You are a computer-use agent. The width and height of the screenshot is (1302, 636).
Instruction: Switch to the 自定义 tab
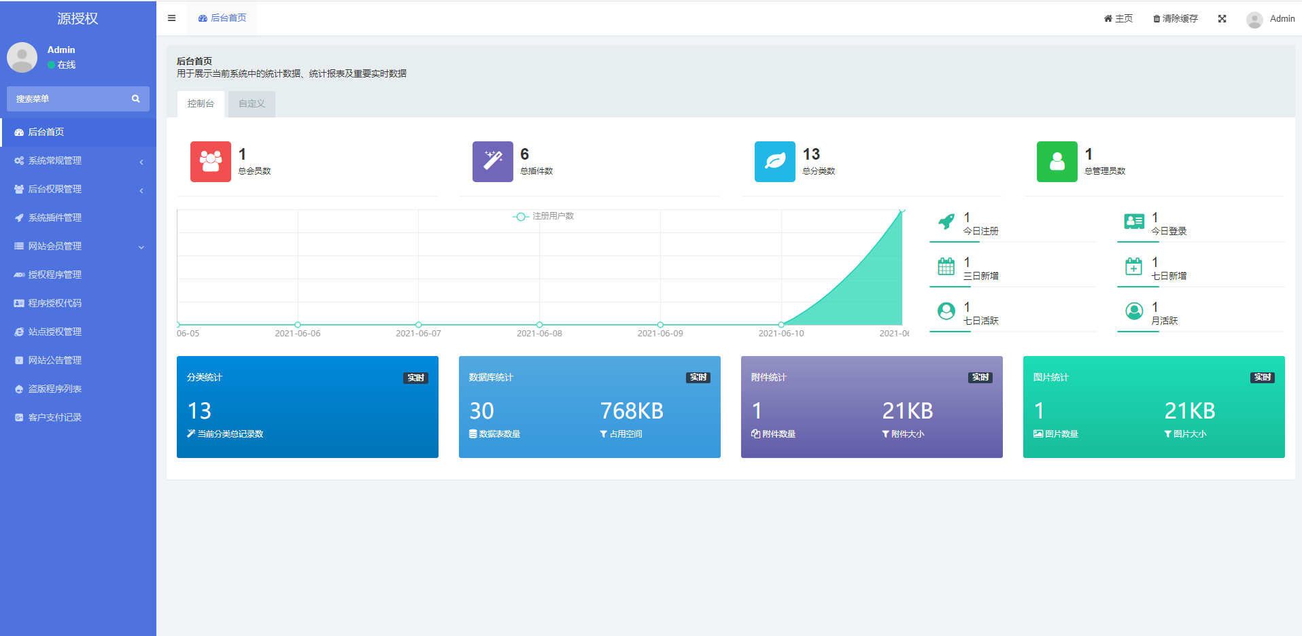click(x=252, y=104)
